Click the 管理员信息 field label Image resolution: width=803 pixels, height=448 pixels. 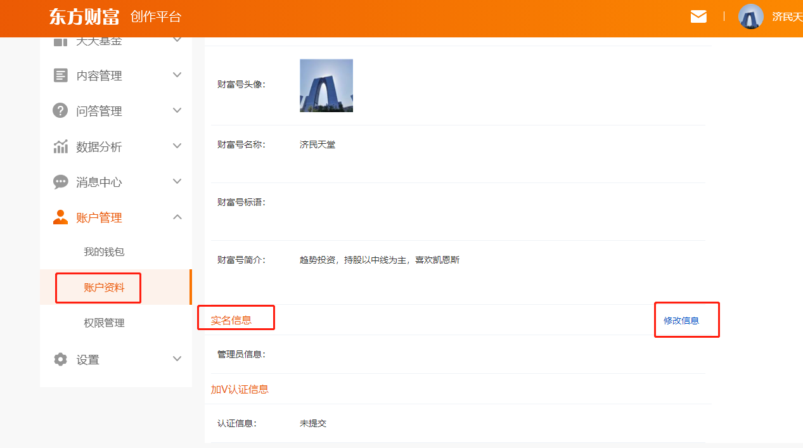[241, 354]
